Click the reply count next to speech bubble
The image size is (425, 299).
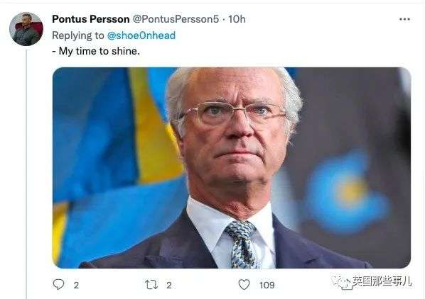click(77, 286)
